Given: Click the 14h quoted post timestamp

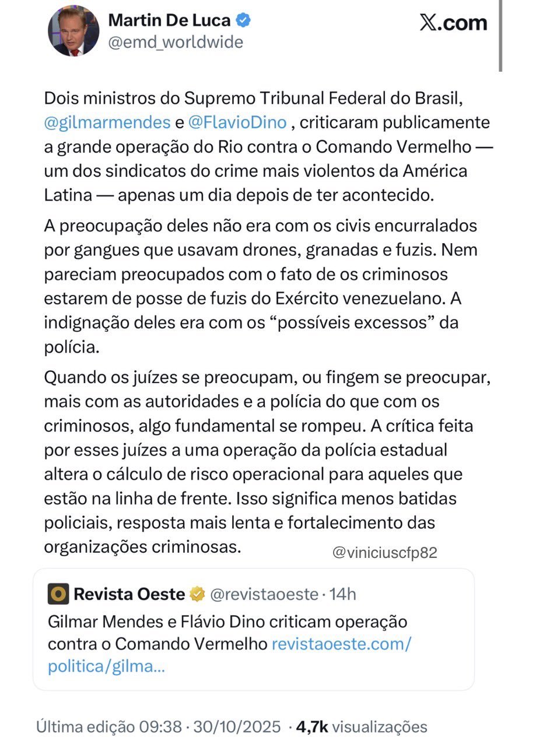Looking at the screenshot, I should click(342, 594).
